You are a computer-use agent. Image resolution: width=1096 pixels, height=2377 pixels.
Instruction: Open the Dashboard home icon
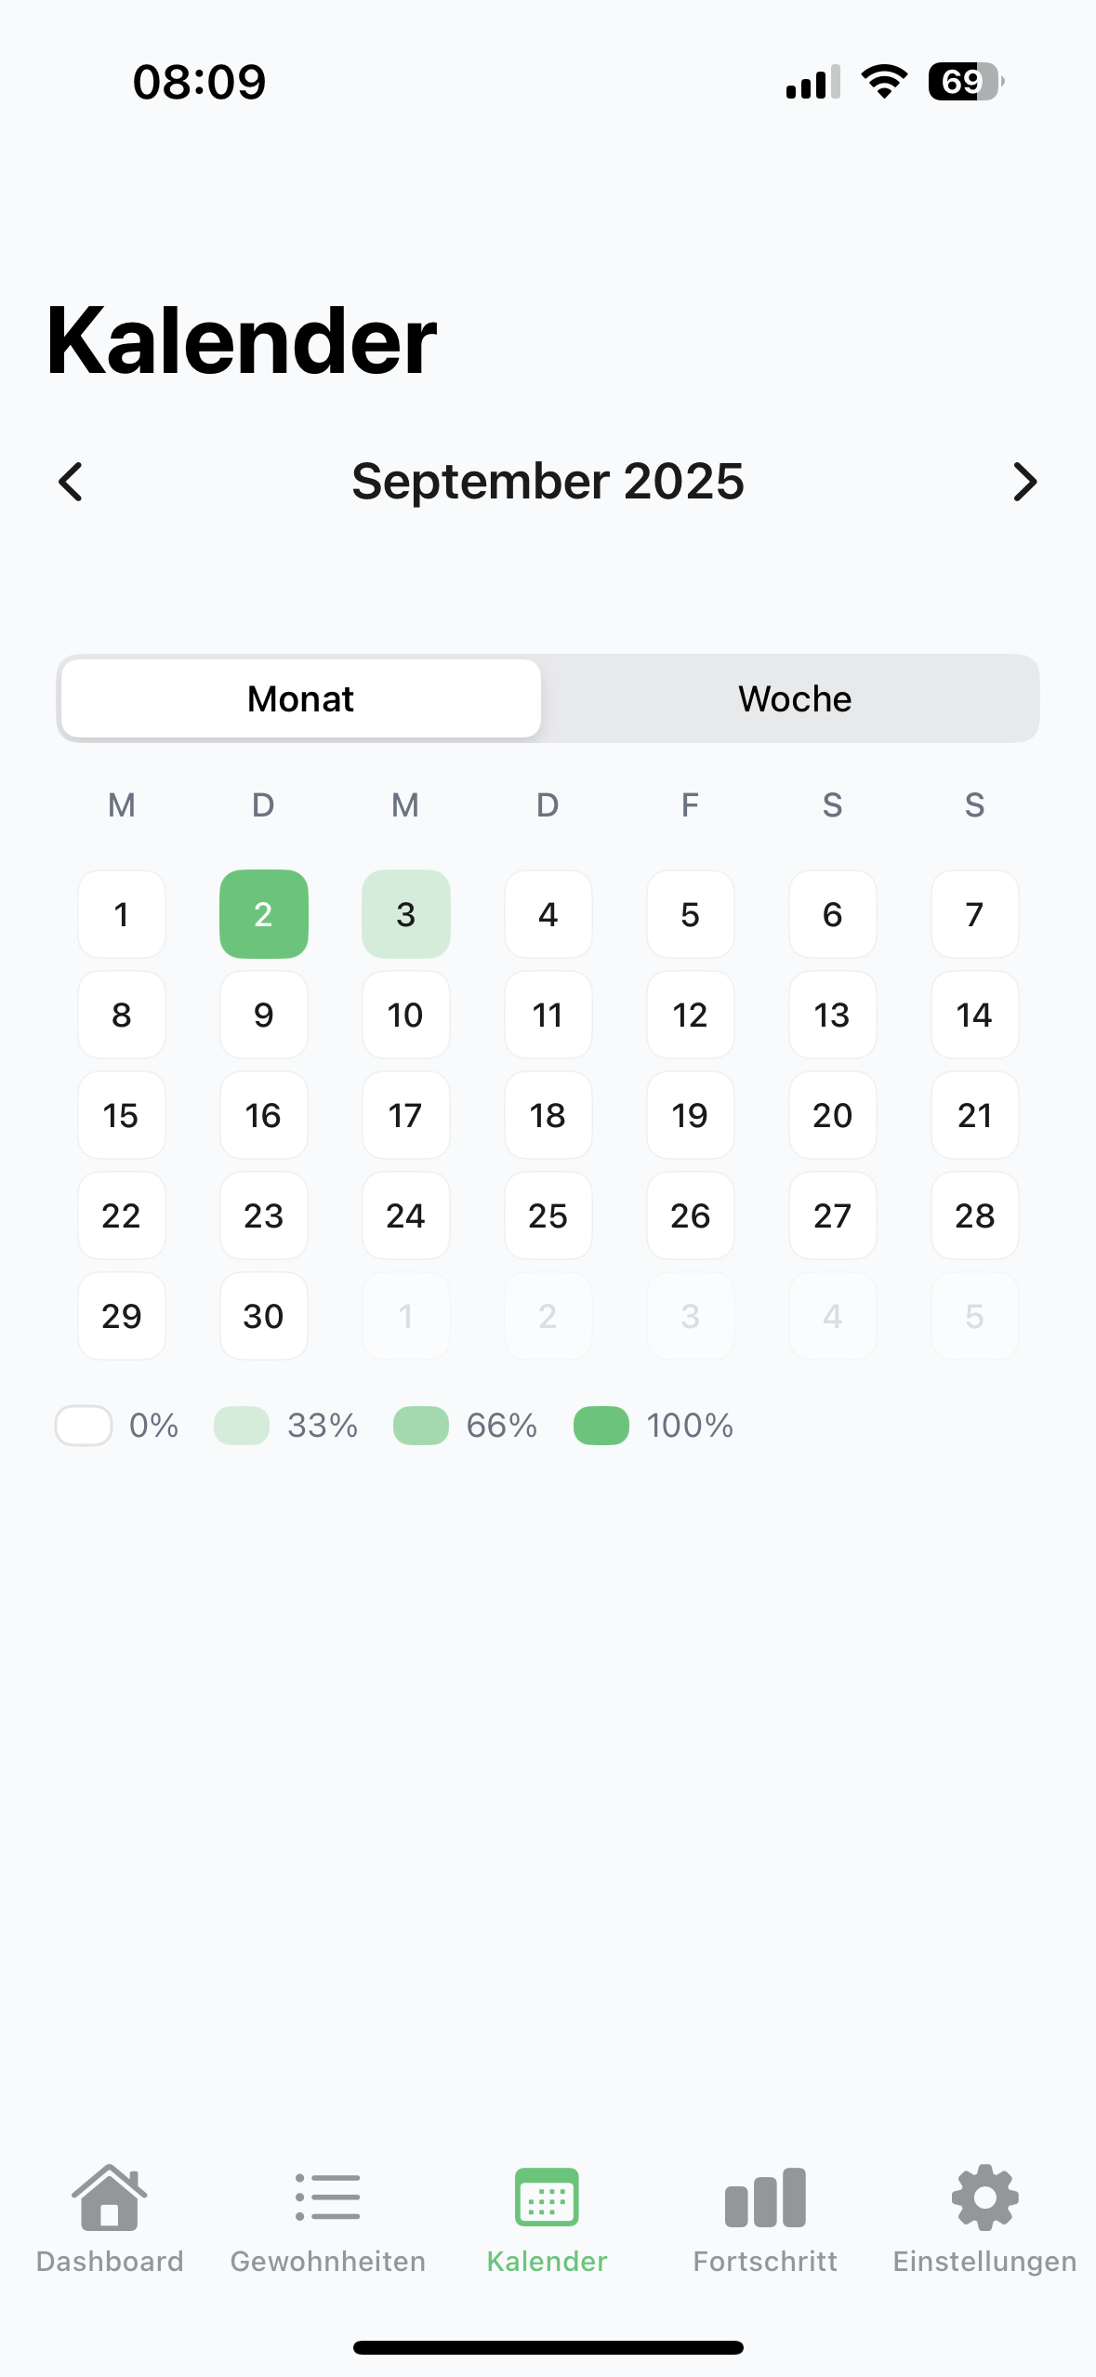pyautogui.click(x=110, y=2198)
